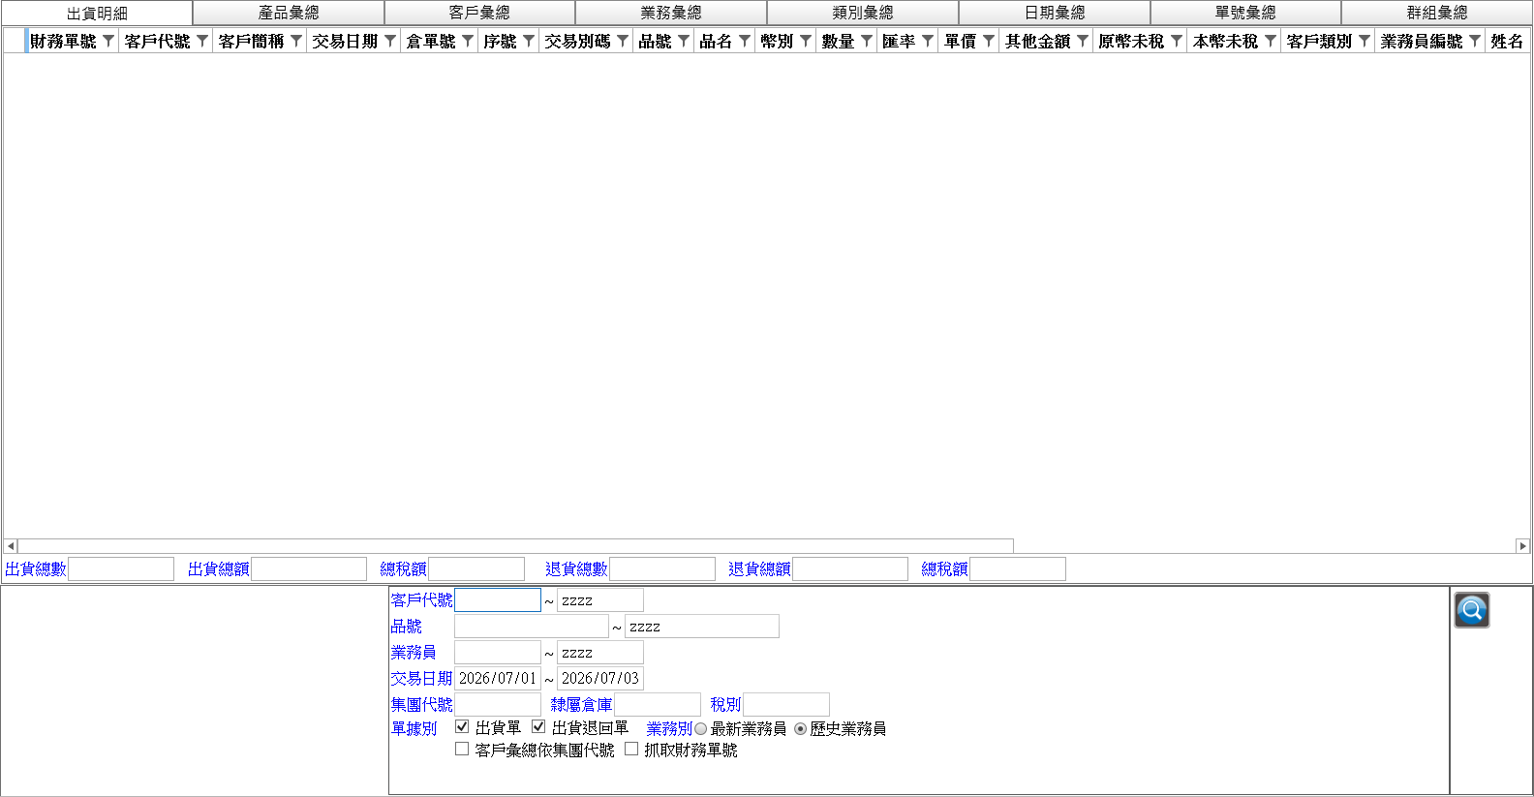Switch to the 業務彙總 tab
The height and width of the screenshot is (797, 1534).
671,13
